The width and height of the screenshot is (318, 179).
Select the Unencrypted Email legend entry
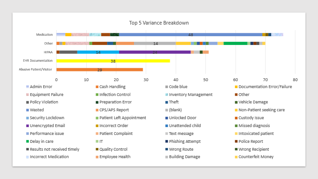point(45,126)
